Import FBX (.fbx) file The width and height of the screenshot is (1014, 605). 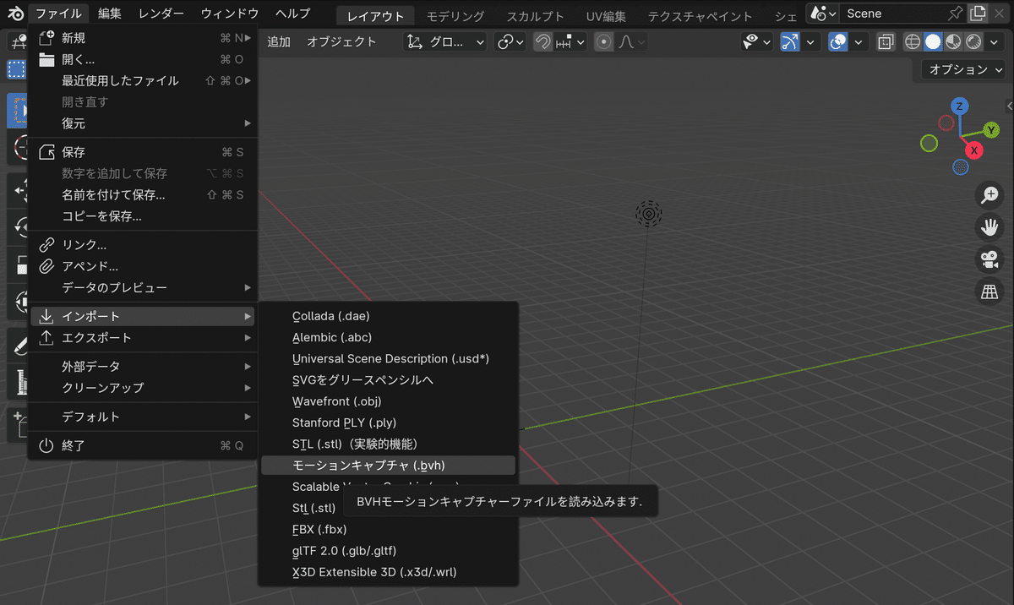(389, 530)
